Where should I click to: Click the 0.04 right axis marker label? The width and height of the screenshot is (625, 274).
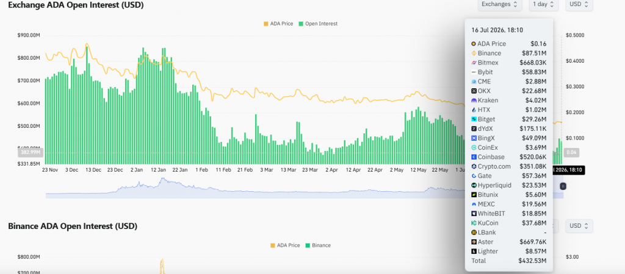(571, 152)
